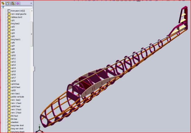The width and height of the screenshot is (191, 133).
Task: Open the PropertyManager tab
Action: pyautogui.click(x=8, y=3)
